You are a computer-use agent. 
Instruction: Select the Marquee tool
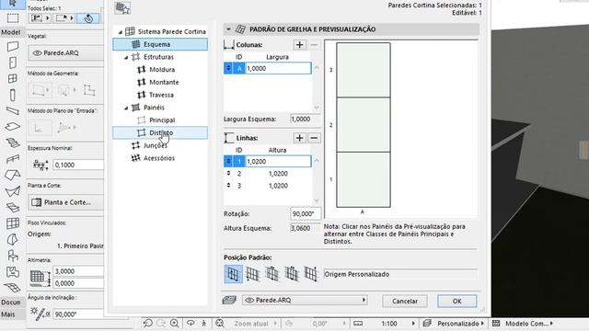click(12, 18)
